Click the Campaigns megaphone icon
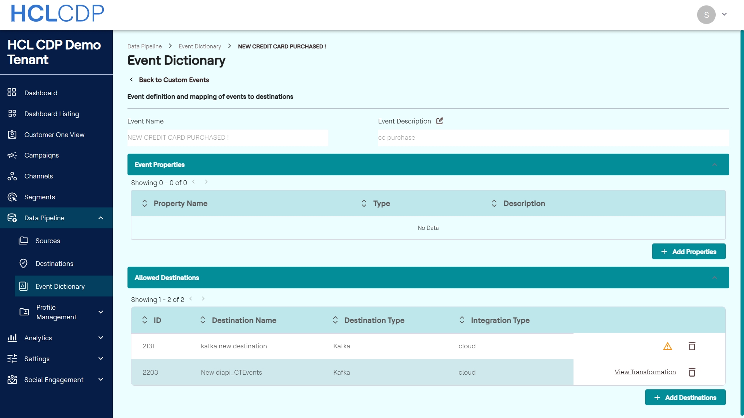 point(12,155)
